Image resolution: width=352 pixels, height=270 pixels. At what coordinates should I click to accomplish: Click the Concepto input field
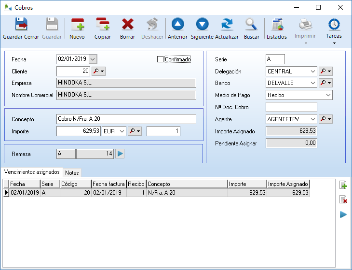coord(126,119)
